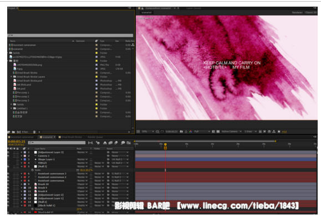Toggle visibility of Assistant cameraman 3 layer
The image size is (321, 215).
click(x=9, y=174)
